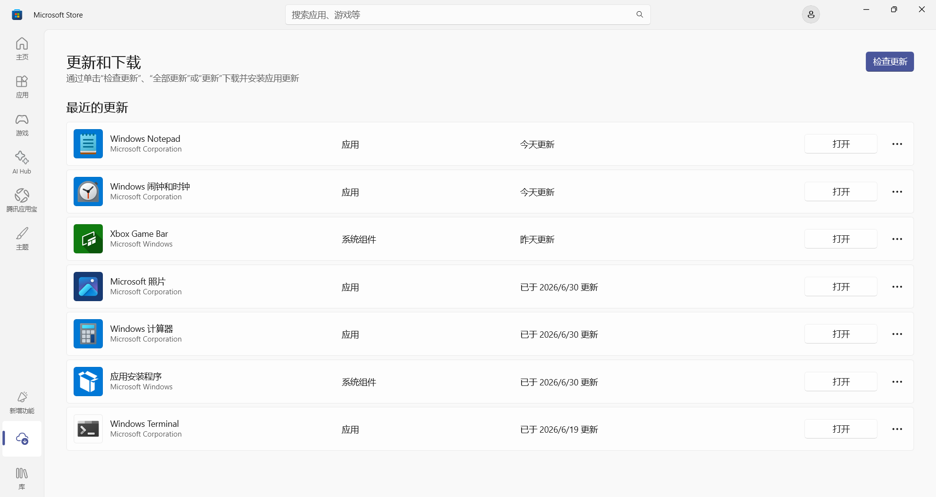
Task: Select the AI Hub sidebar icon
Action: [22, 163]
